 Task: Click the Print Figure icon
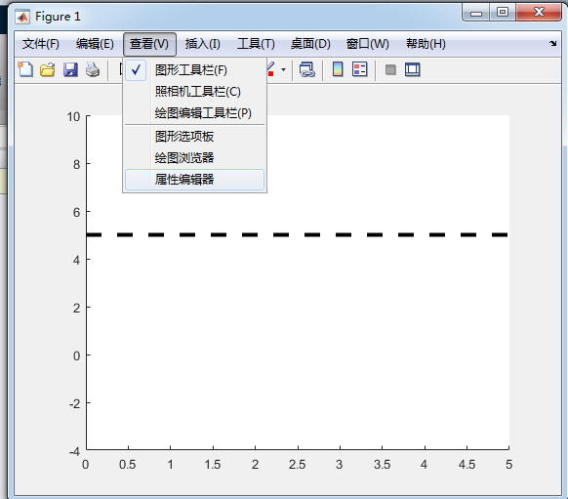coord(93,69)
